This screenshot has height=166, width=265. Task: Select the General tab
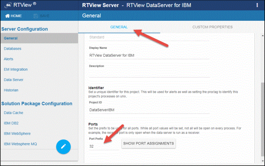(x=119, y=27)
